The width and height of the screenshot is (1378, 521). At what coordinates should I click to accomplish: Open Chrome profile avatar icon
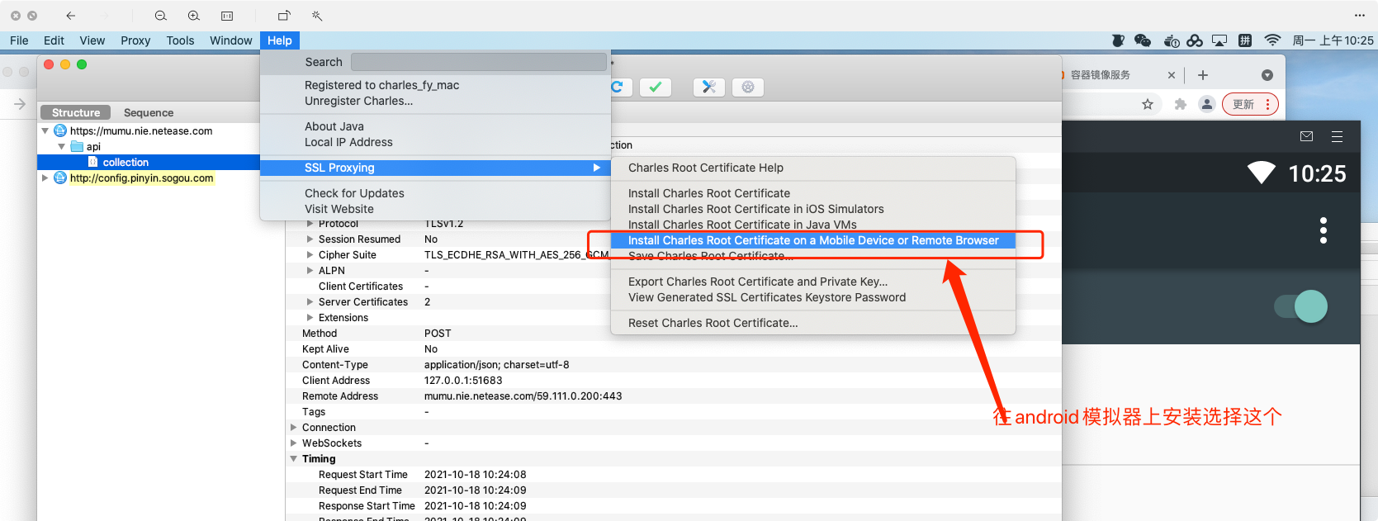(x=1207, y=104)
